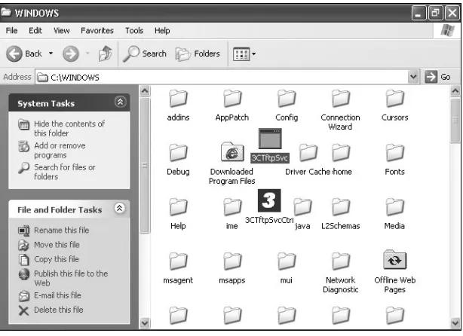
Task: Click Search for files or folders
Action: tap(57, 172)
